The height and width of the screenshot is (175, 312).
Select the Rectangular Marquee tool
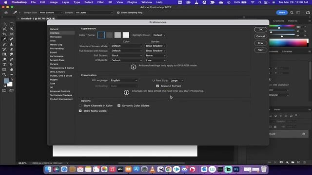coord(12,24)
